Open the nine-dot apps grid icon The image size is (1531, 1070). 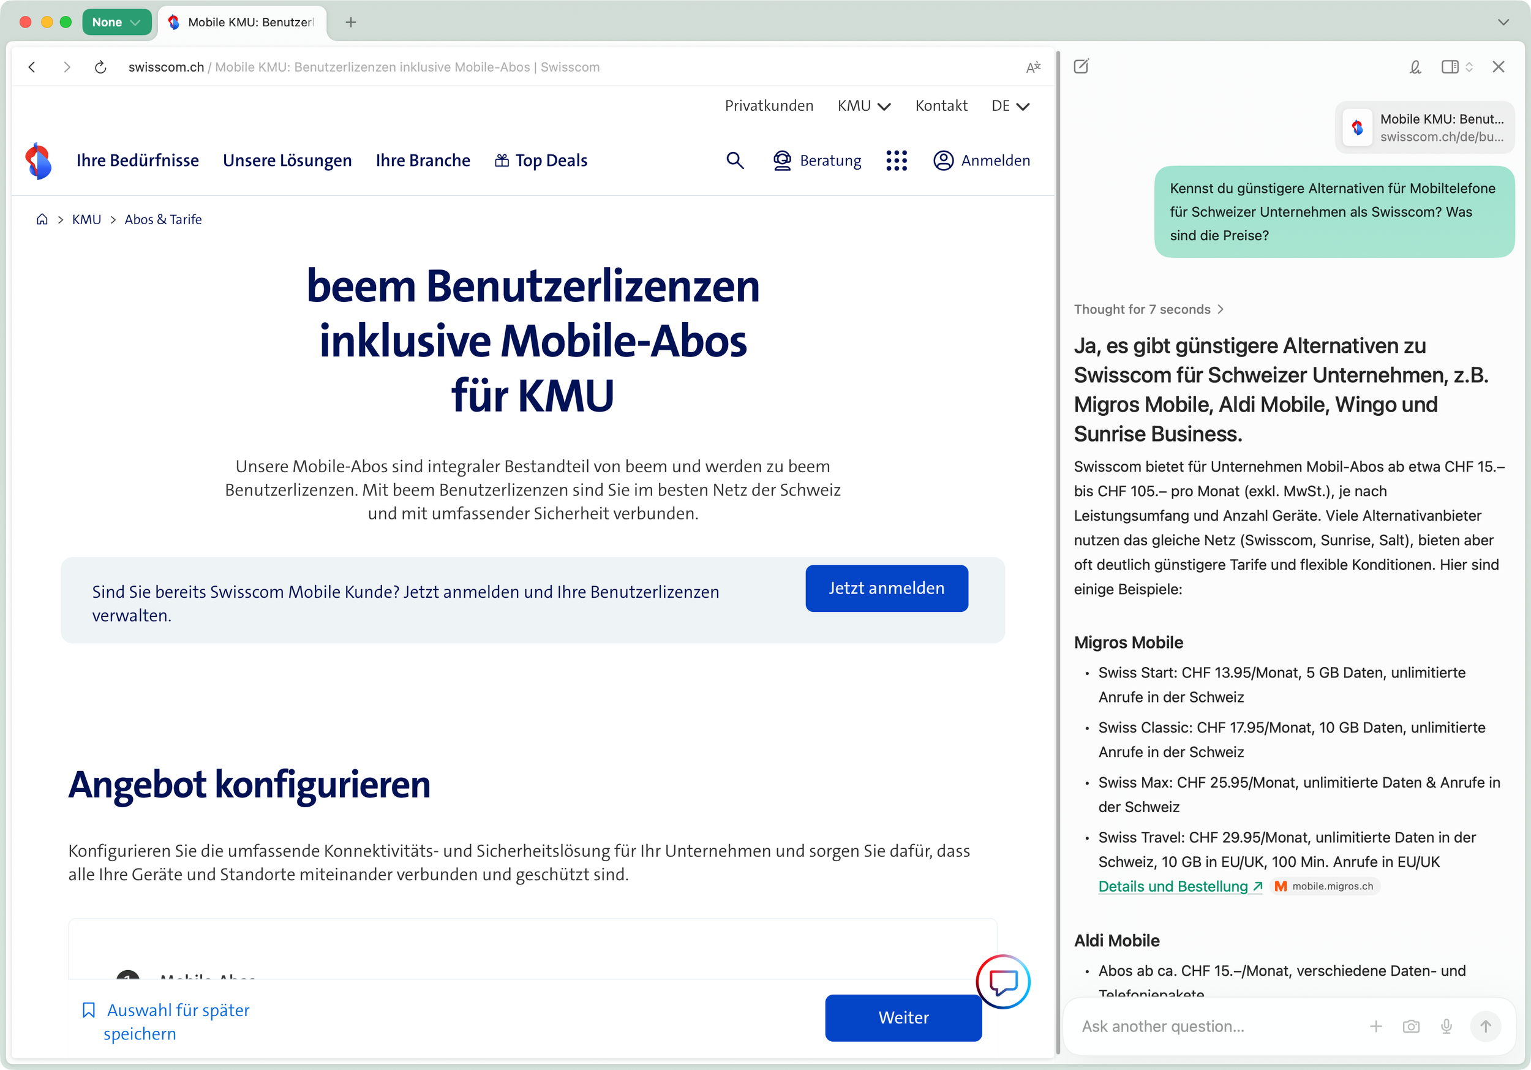pos(897,160)
